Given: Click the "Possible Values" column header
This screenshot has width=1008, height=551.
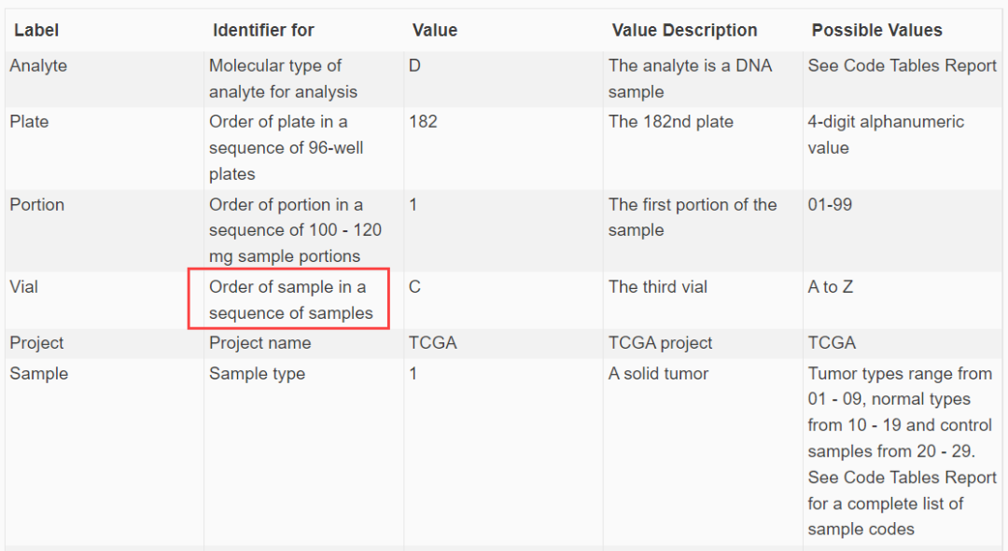Looking at the screenshot, I should [x=876, y=31].
